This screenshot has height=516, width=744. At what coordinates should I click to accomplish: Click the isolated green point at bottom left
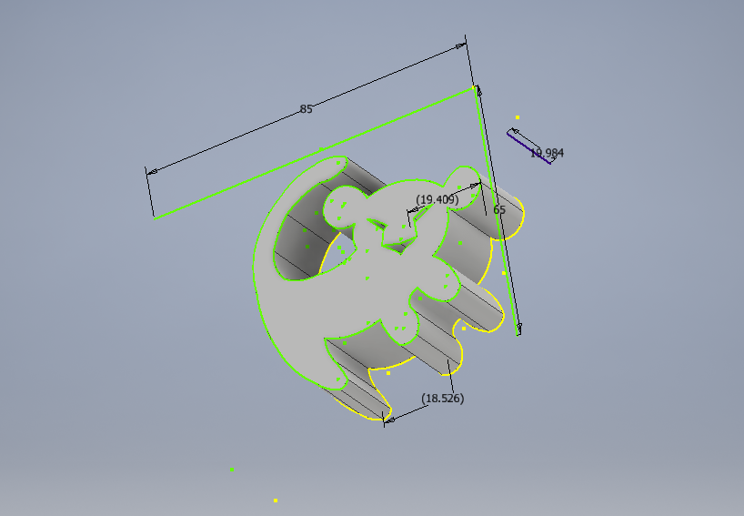pyautogui.click(x=232, y=469)
